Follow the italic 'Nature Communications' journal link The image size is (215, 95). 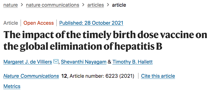(31, 76)
